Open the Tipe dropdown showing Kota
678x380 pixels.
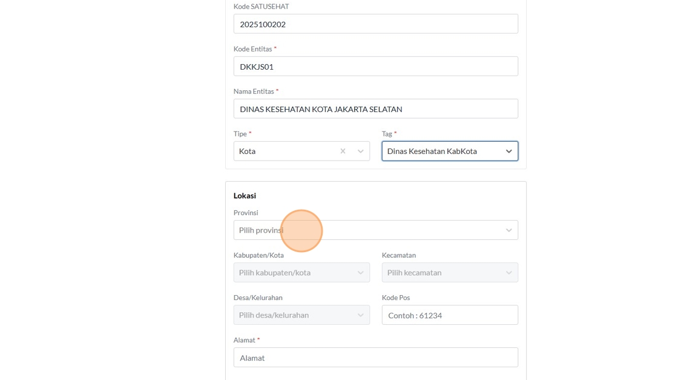tap(285, 151)
